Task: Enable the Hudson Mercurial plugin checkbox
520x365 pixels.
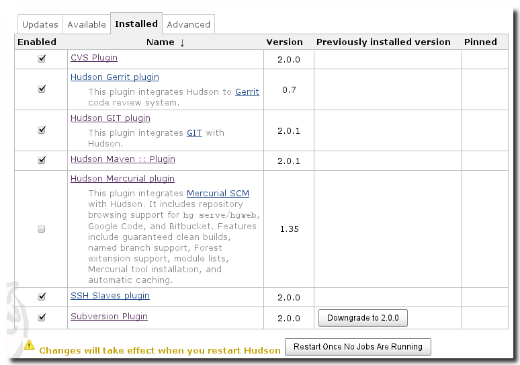Action: (x=42, y=229)
